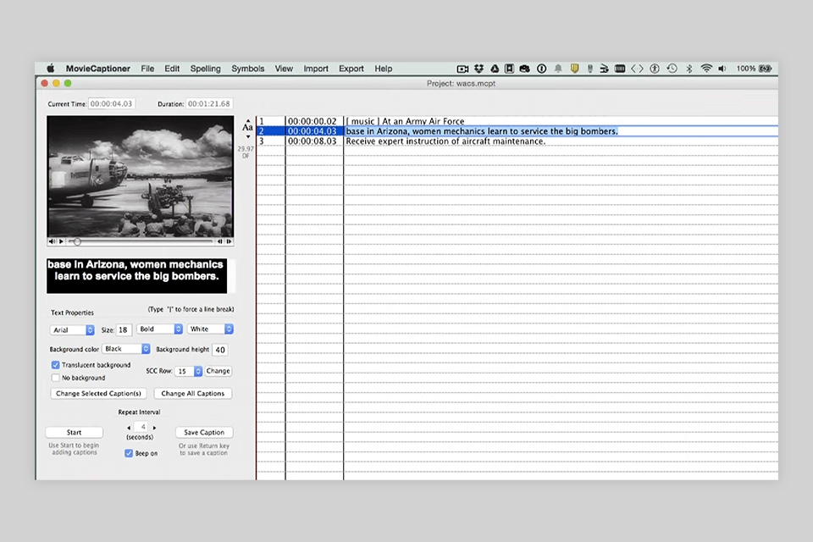The width and height of the screenshot is (813, 542).
Task: Decrease the Repeat Interval with left arrow
Action: click(129, 428)
